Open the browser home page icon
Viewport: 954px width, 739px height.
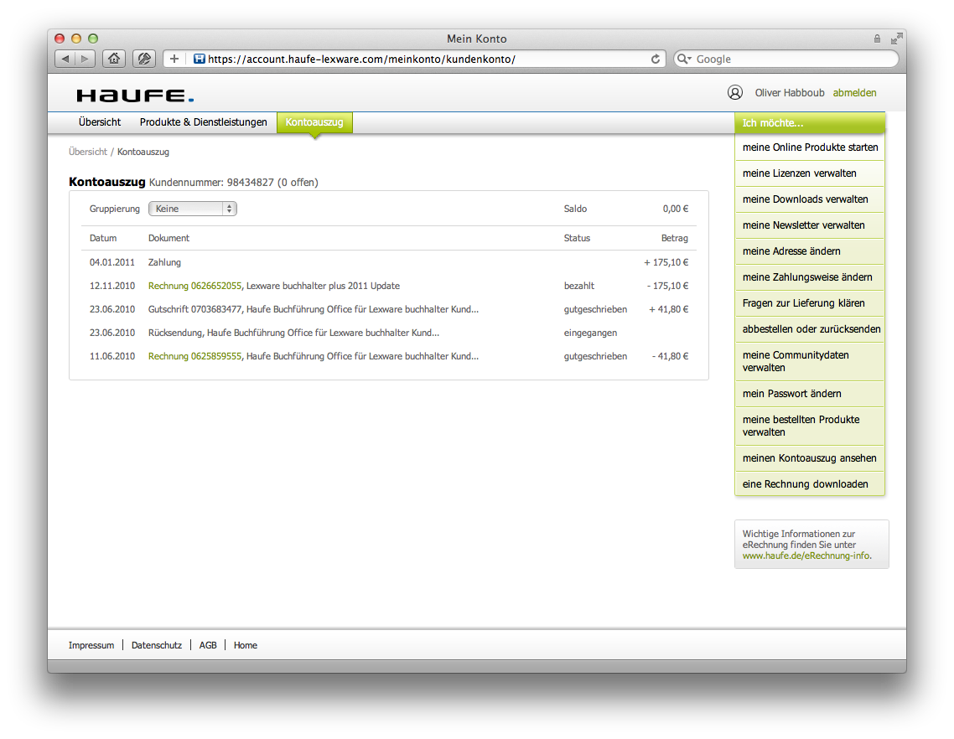click(114, 59)
